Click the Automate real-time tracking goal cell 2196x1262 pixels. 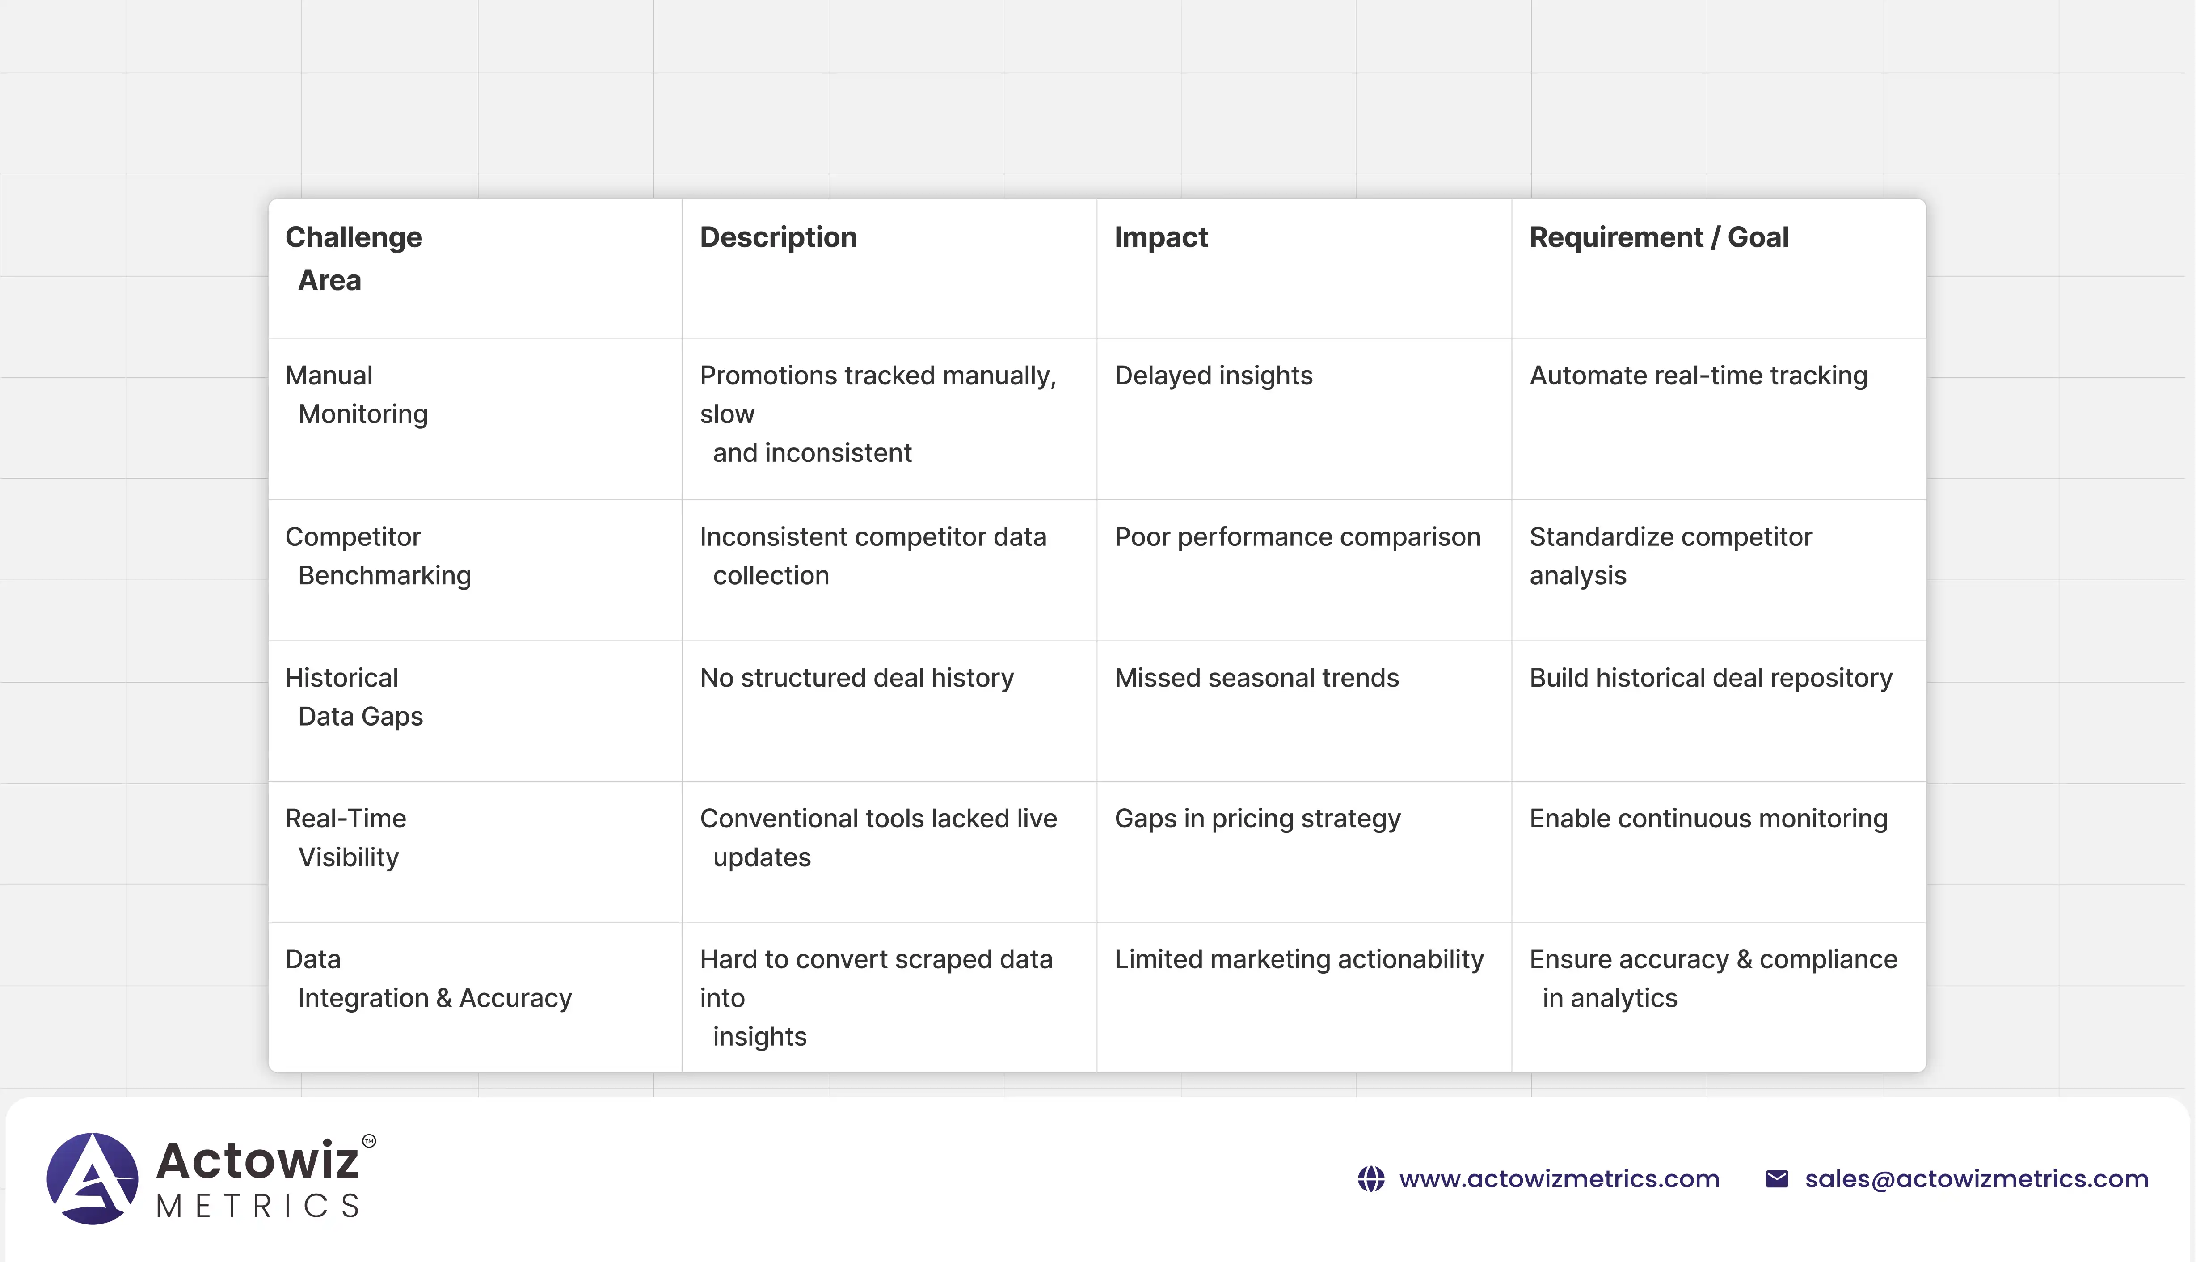[1699, 376]
